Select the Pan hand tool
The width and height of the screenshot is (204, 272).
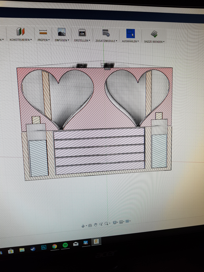pyautogui.click(x=96, y=225)
